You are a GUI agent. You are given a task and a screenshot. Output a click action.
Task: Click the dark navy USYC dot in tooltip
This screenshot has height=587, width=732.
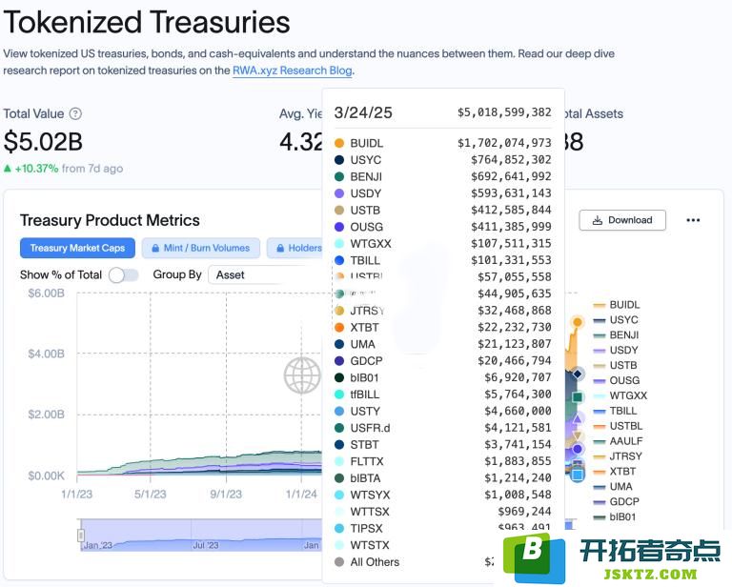point(339,160)
